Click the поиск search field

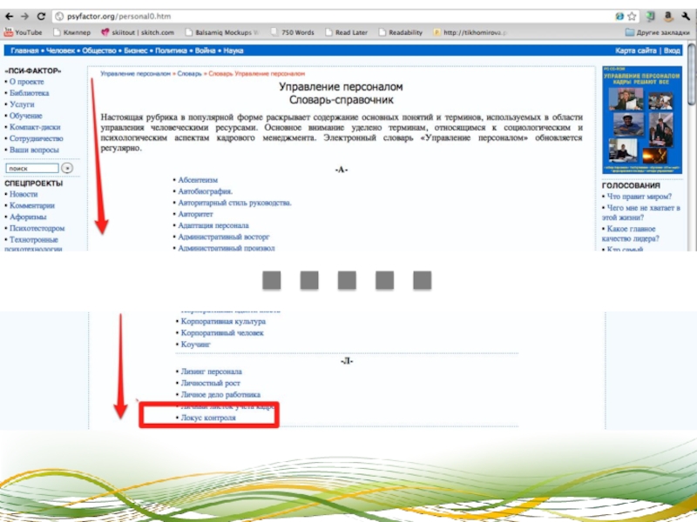(x=32, y=168)
